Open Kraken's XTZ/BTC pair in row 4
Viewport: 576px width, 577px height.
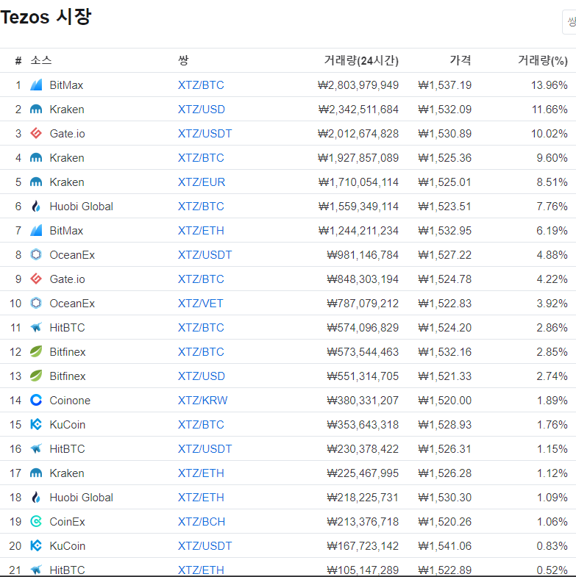coord(201,158)
